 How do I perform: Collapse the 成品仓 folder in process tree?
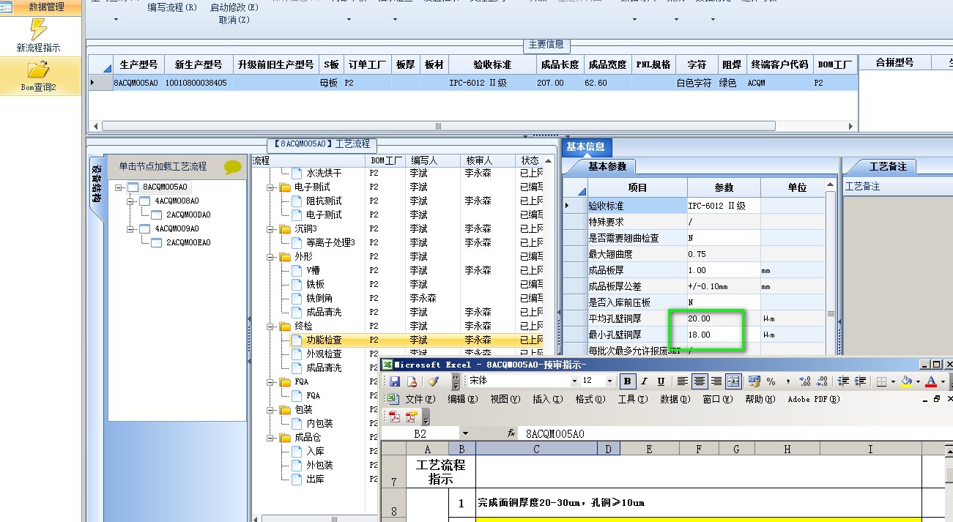click(270, 438)
